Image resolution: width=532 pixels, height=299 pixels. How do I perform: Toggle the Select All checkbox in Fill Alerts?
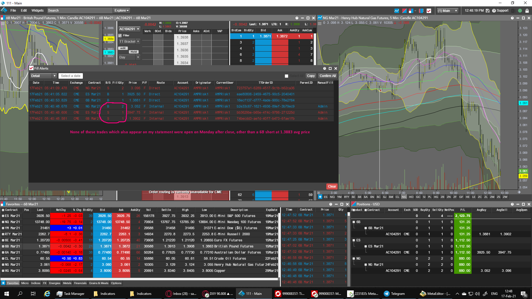[287, 76]
